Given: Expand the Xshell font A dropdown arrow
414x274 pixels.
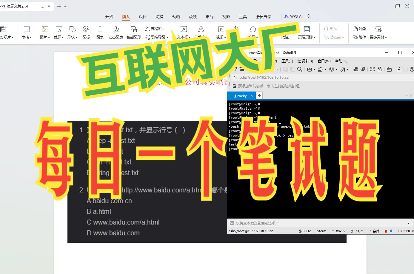Looking at the screenshot, I should (x=348, y=69).
